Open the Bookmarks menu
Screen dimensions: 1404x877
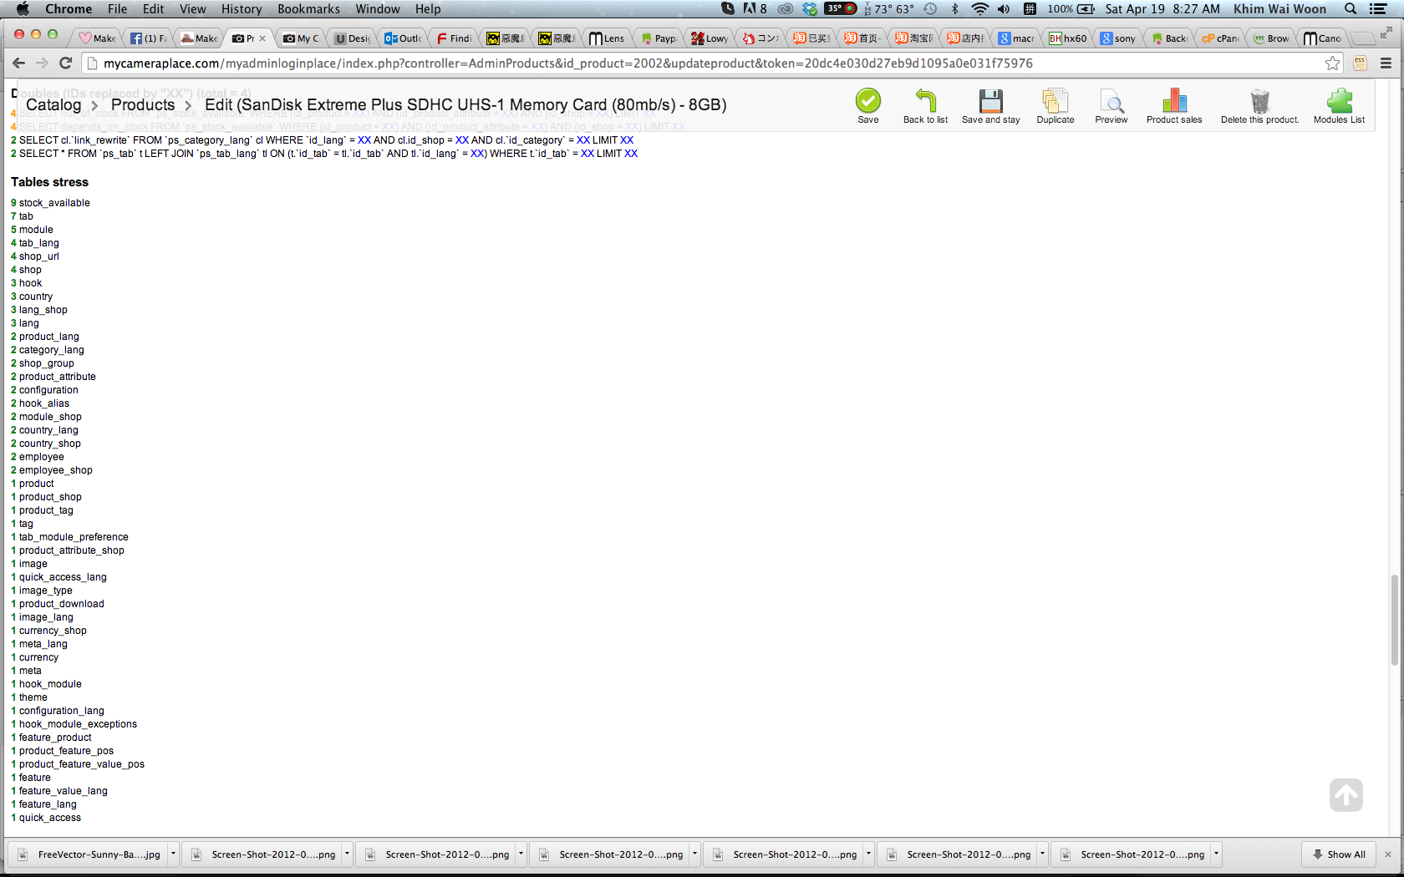308,9
